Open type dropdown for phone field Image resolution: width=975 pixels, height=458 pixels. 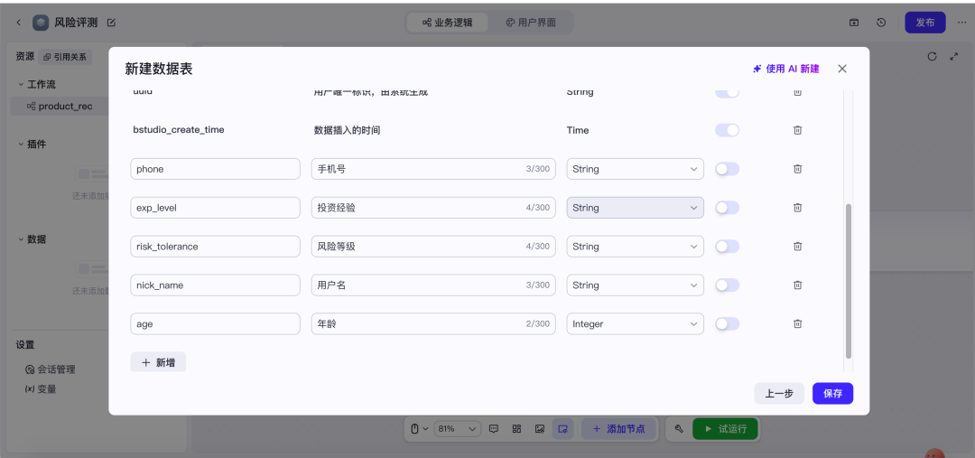point(635,169)
